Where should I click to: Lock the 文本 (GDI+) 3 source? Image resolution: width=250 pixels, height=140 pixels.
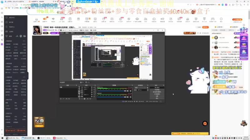point(94,87)
